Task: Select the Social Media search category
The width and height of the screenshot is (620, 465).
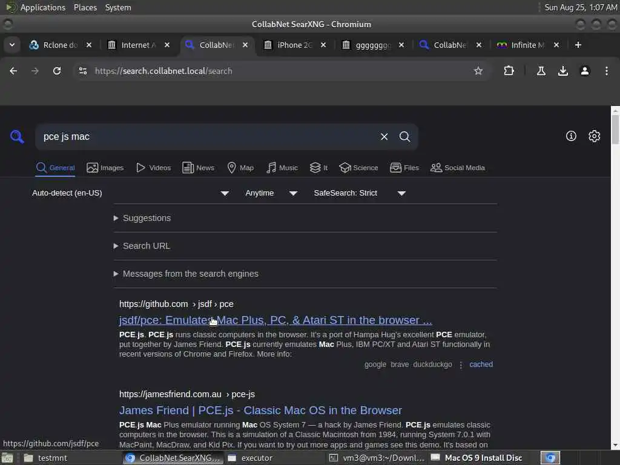Action: [458, 168]
